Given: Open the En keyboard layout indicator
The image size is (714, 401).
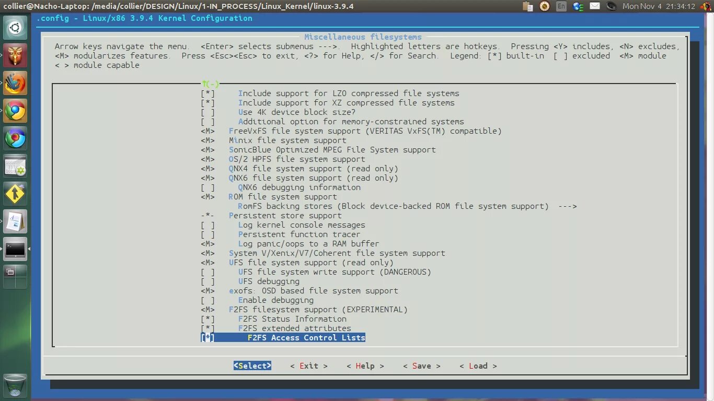Looking at the screenshot, I should (x=561, y=6).
